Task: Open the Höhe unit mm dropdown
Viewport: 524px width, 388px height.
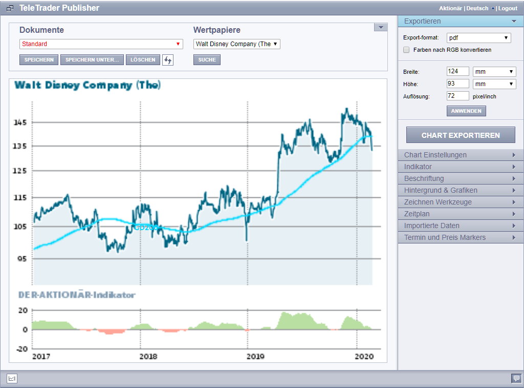Action: point(494,84)
